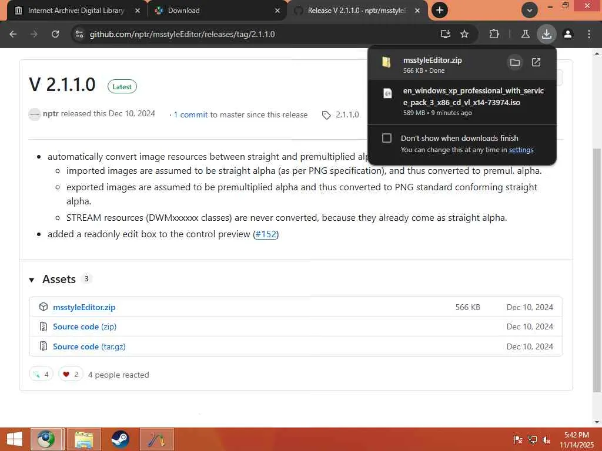Open the tab search dropdown arrow
Screen dimensions: 602x451
click(530, 11)
